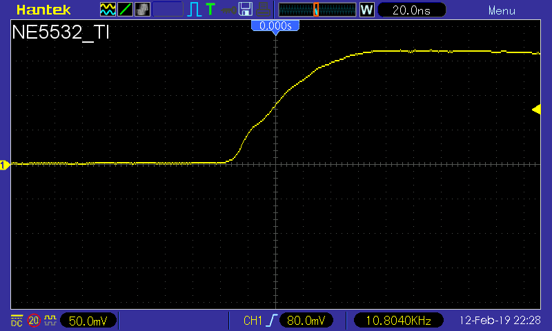Click the empty dark blue status box
Image resolution: width=552 pixels, height=331 pixels.
(168, 10)
